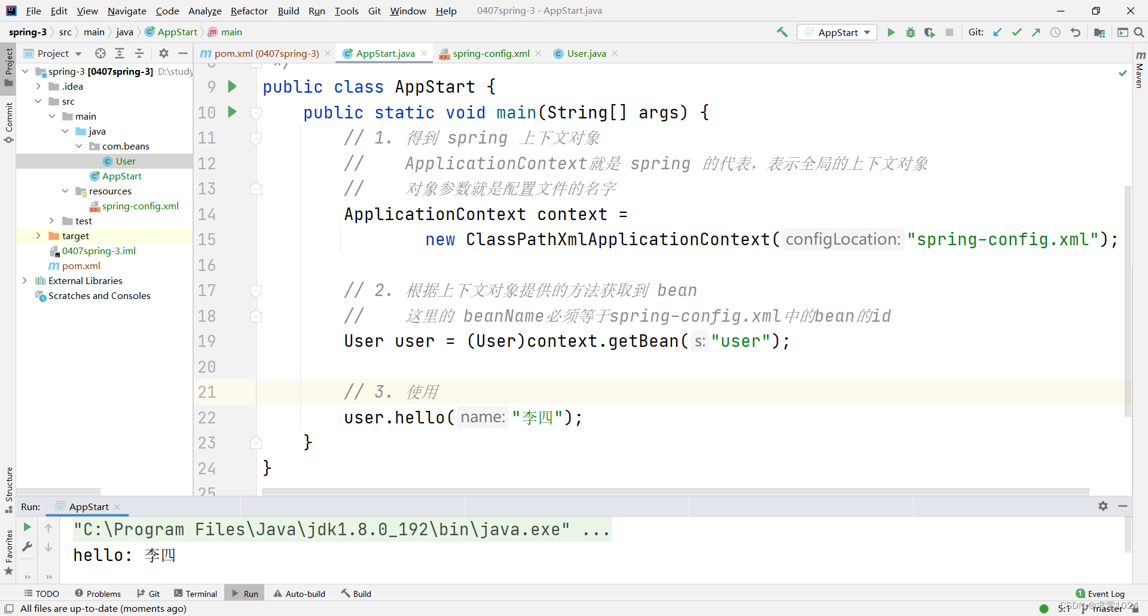Run with coverage icon in toolbar

pyautogui.click(x=929, y=32)
